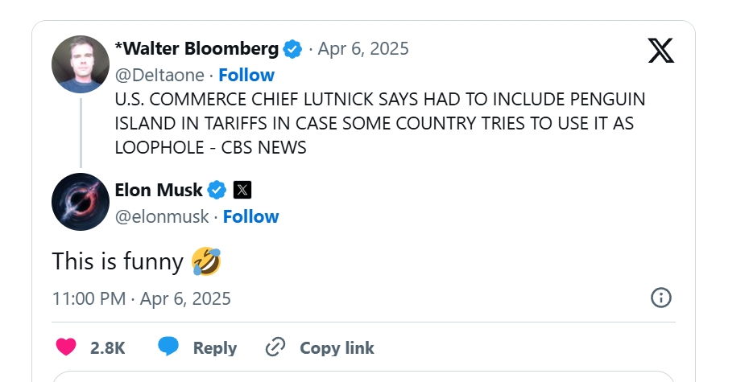
Task: Click Elon Musk's blue verified badge
Action: 217,191
